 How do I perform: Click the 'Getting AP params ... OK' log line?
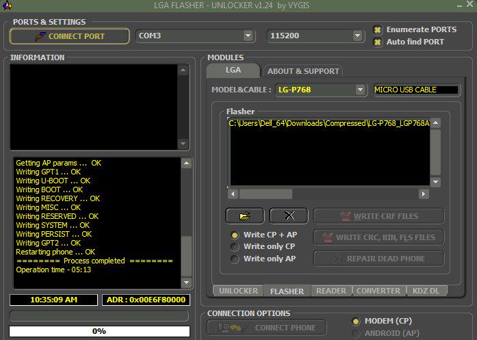(x=58, y=163)
